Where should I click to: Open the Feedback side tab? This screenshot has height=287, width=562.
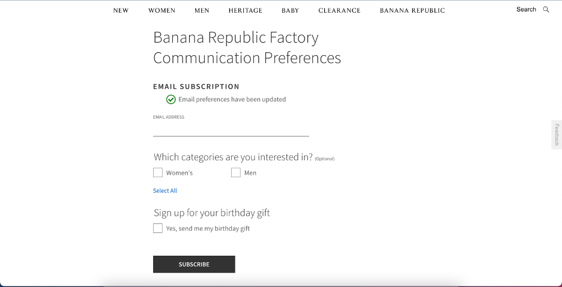(x=557, y=134)
